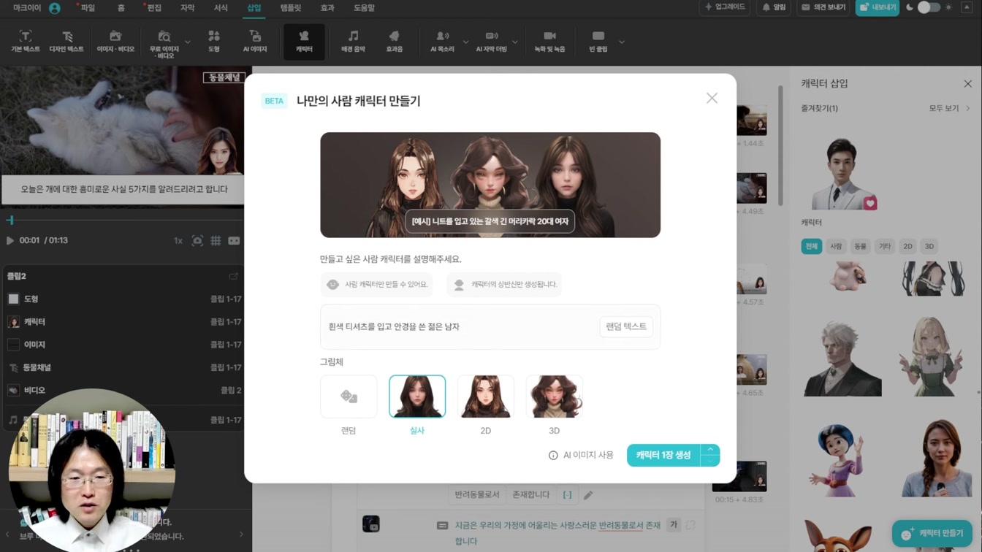Viewport: 982px width, 552px height.
Task: Play the video preview
Action: (x=10, y=240)
